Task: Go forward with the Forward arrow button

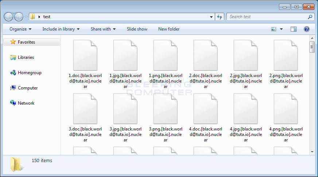Action: click(19, 17)
